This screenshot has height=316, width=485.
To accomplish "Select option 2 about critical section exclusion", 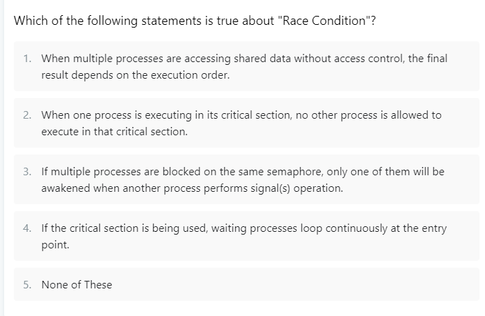I will point(246,123).
